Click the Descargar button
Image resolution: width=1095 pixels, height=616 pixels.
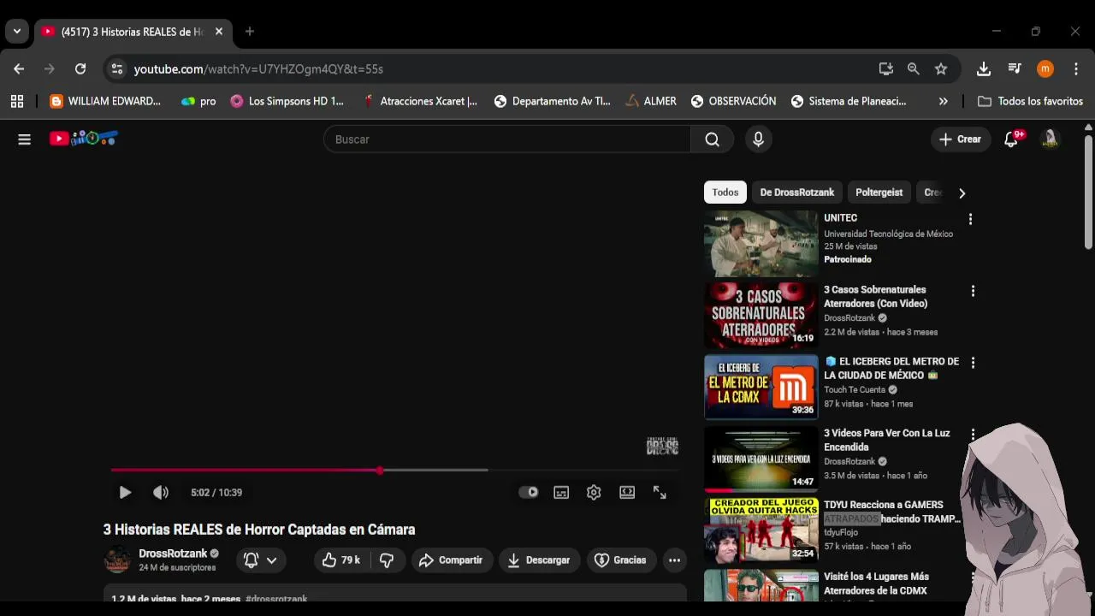tap(539, 560)
